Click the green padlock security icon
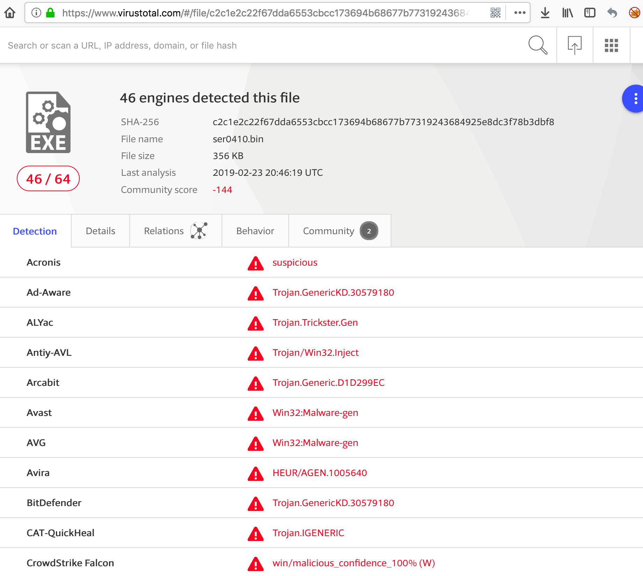 pyautogui.click(x=51, y=13)
